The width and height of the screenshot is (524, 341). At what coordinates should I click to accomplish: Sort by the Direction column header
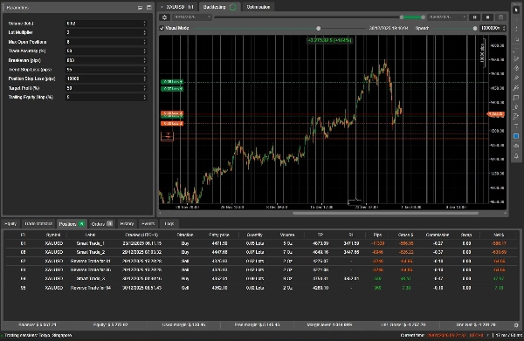185,235
